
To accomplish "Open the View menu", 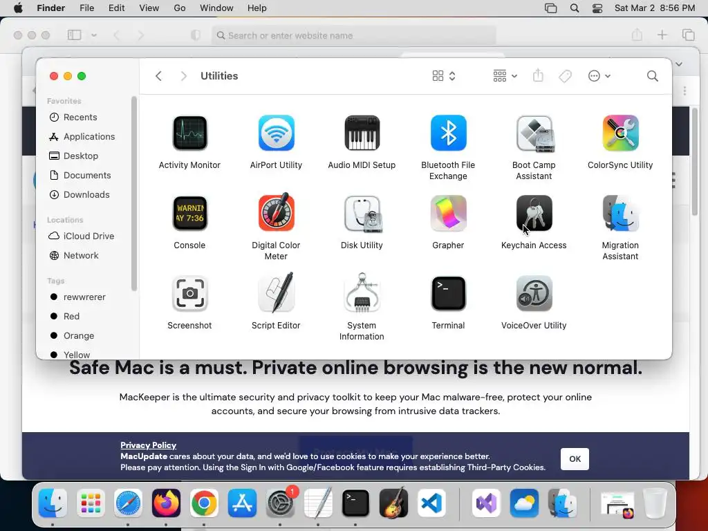I will pos(149,8).
